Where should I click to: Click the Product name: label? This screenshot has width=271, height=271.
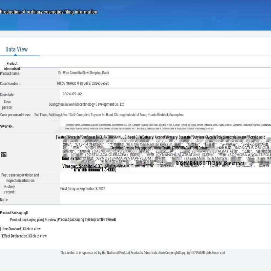coord(10,74)
